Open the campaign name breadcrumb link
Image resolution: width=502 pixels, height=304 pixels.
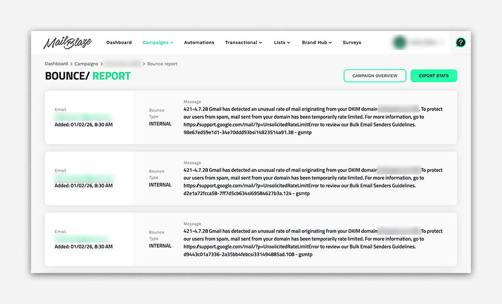coord(123,64)
